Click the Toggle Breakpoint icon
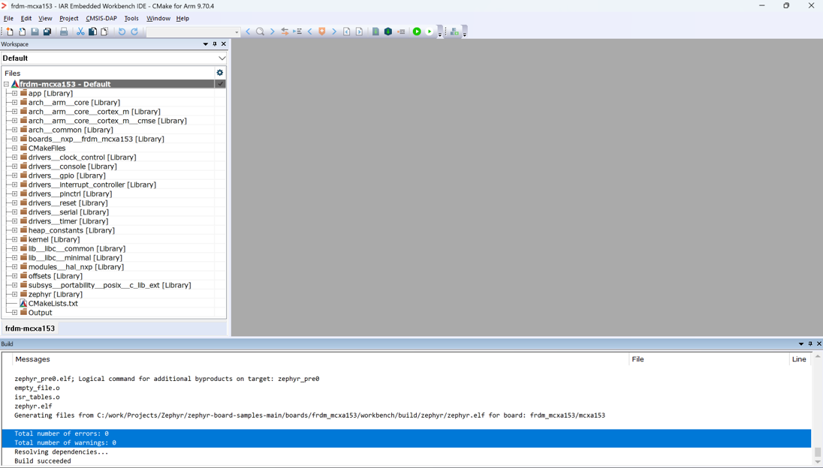This screenshot has height=468, width=823. [x=401, y=32]
